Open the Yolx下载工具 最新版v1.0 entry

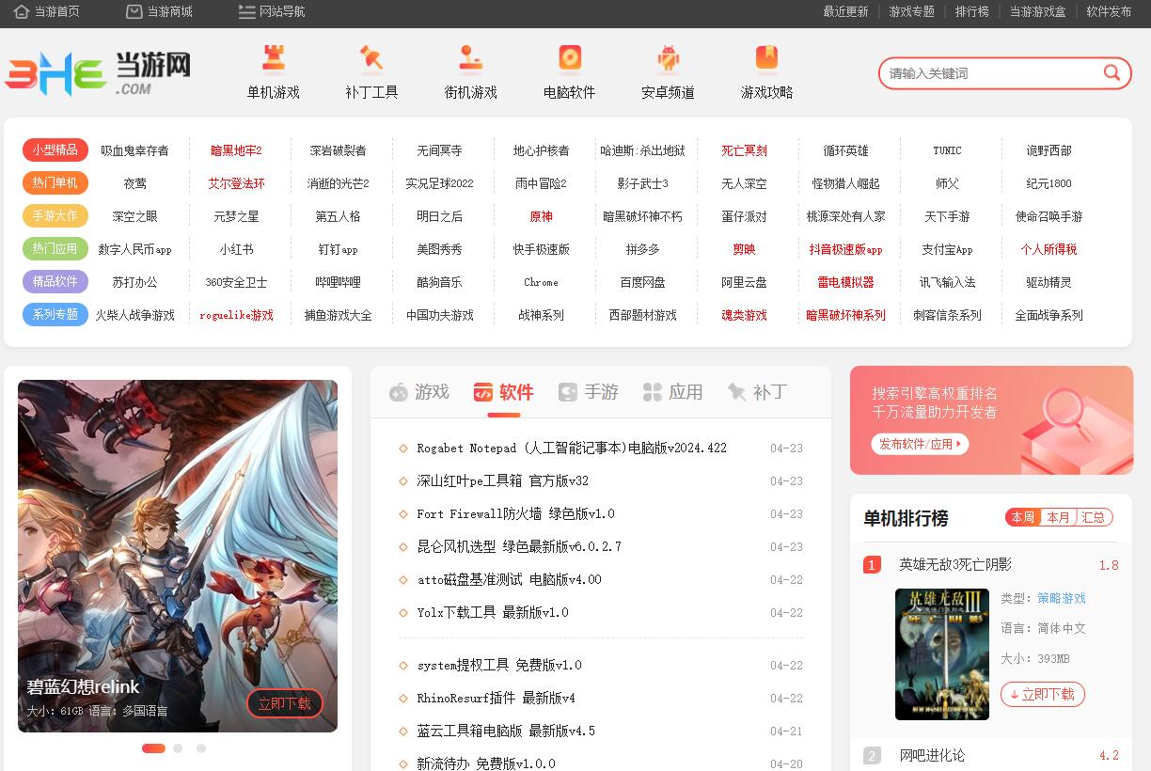pos(493,613)
